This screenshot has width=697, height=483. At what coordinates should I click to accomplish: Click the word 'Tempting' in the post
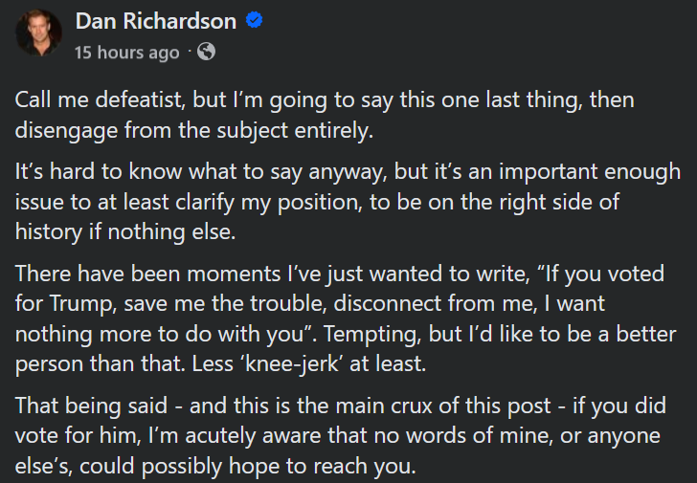[x=372, y=335]
